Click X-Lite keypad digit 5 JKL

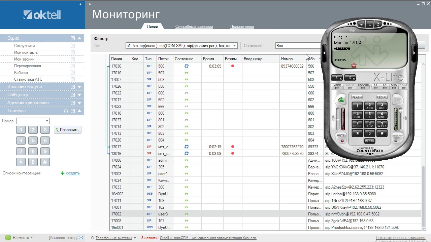tap(369, 115)
